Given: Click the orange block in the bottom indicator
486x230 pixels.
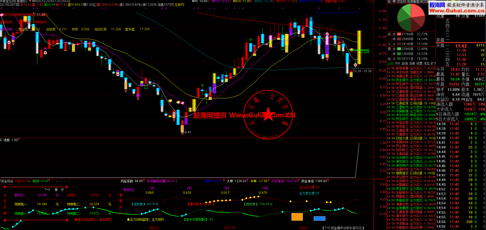Looking at the screenshot, I should [297, 217].
